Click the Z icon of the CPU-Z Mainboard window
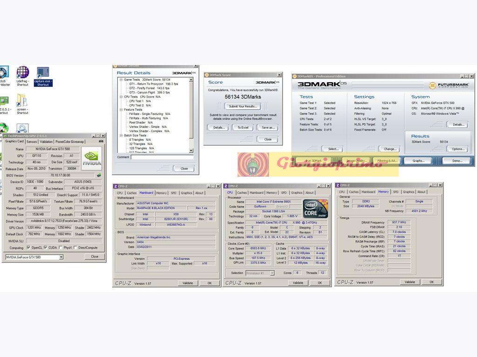Viewport: 477px width, 357px height. coord(116,186)
